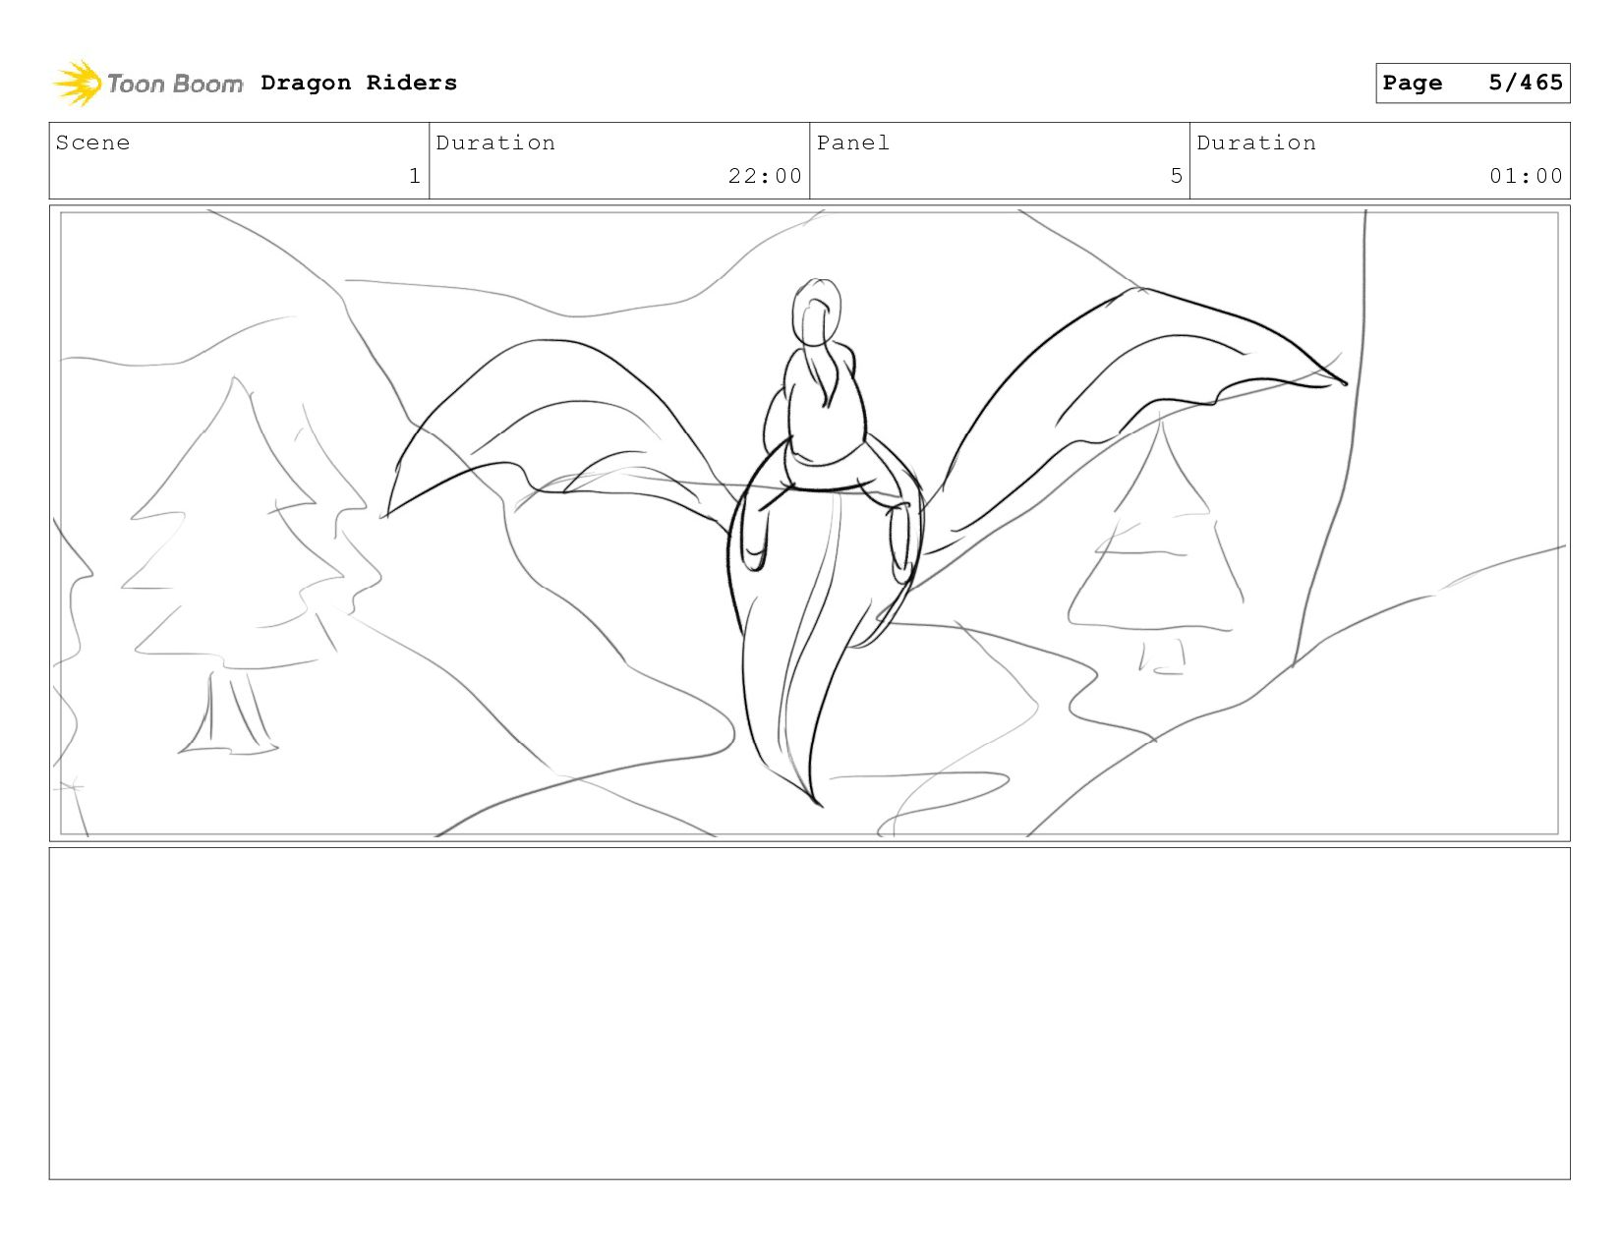Click the 'Dragon Riders' project title

click(359, 84)
